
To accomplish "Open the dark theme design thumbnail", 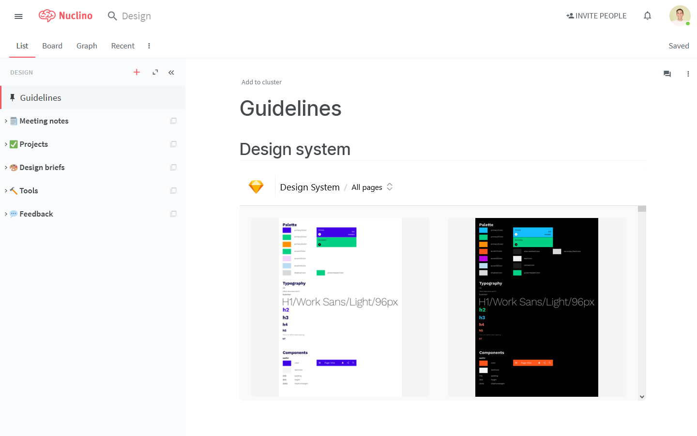I will (537, 307).
